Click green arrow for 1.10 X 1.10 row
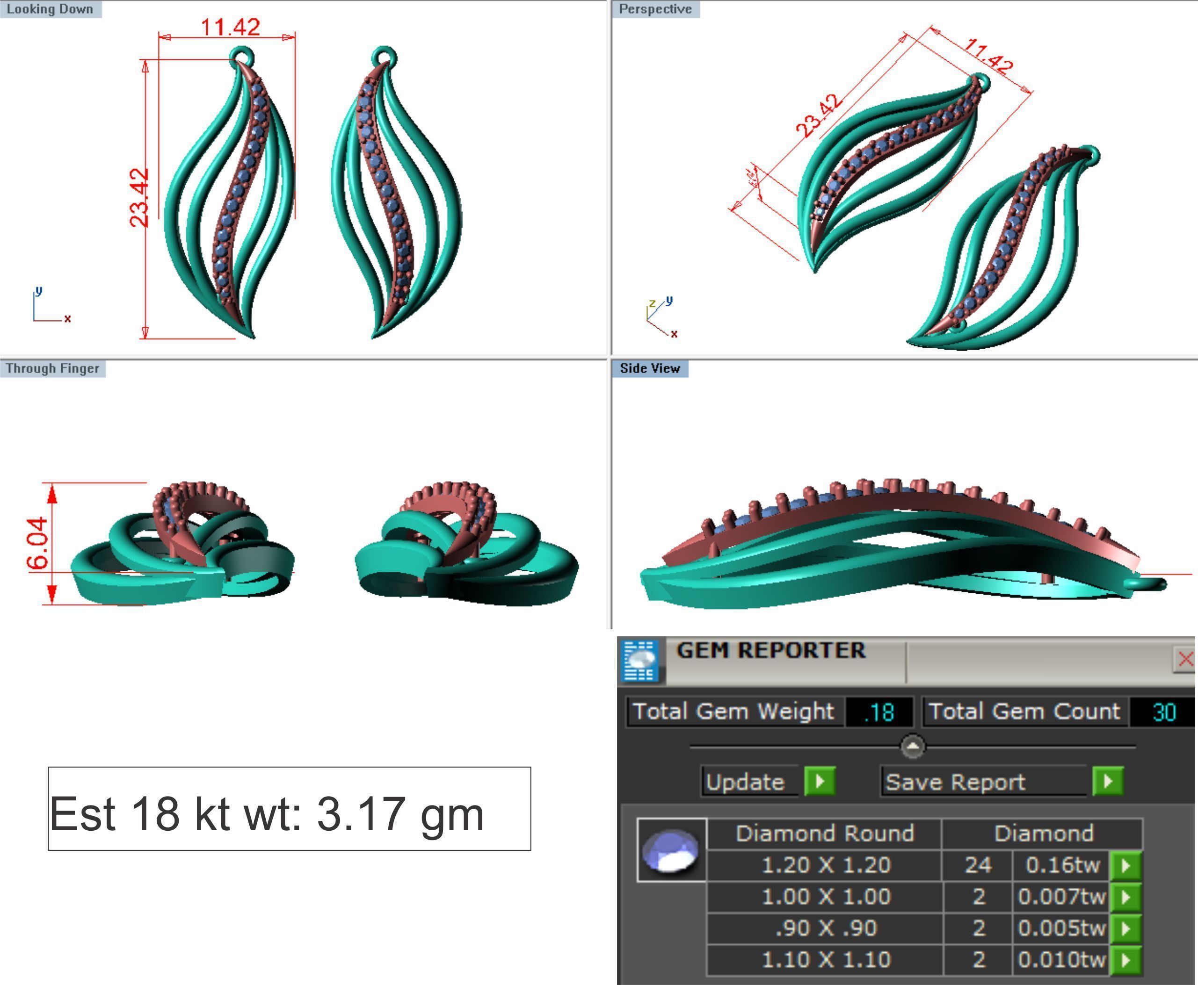Image resolution: width=1198 pixels, height=985 pixels. pos(1126,959)
